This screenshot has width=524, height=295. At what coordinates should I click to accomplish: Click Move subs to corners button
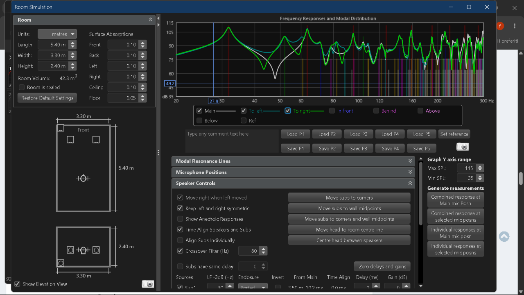pos(349,197)
